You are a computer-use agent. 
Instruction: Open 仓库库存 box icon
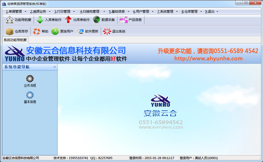pos(10,31)
